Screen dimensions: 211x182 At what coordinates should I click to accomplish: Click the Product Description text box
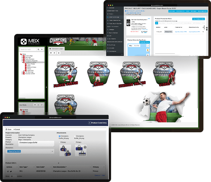[36, 143]
